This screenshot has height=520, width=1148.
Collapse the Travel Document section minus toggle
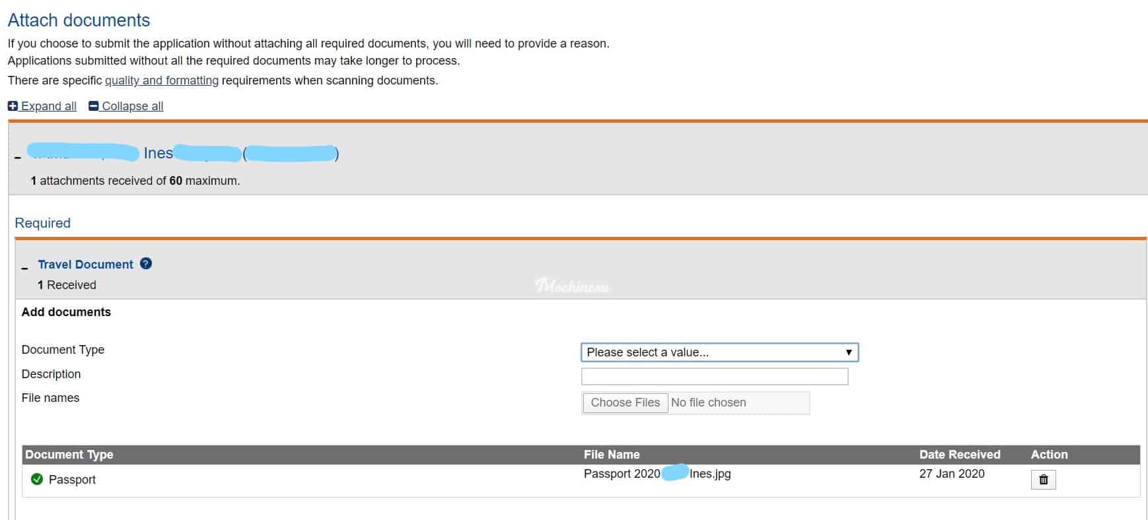pyautogui.click(x=24, y=268)
